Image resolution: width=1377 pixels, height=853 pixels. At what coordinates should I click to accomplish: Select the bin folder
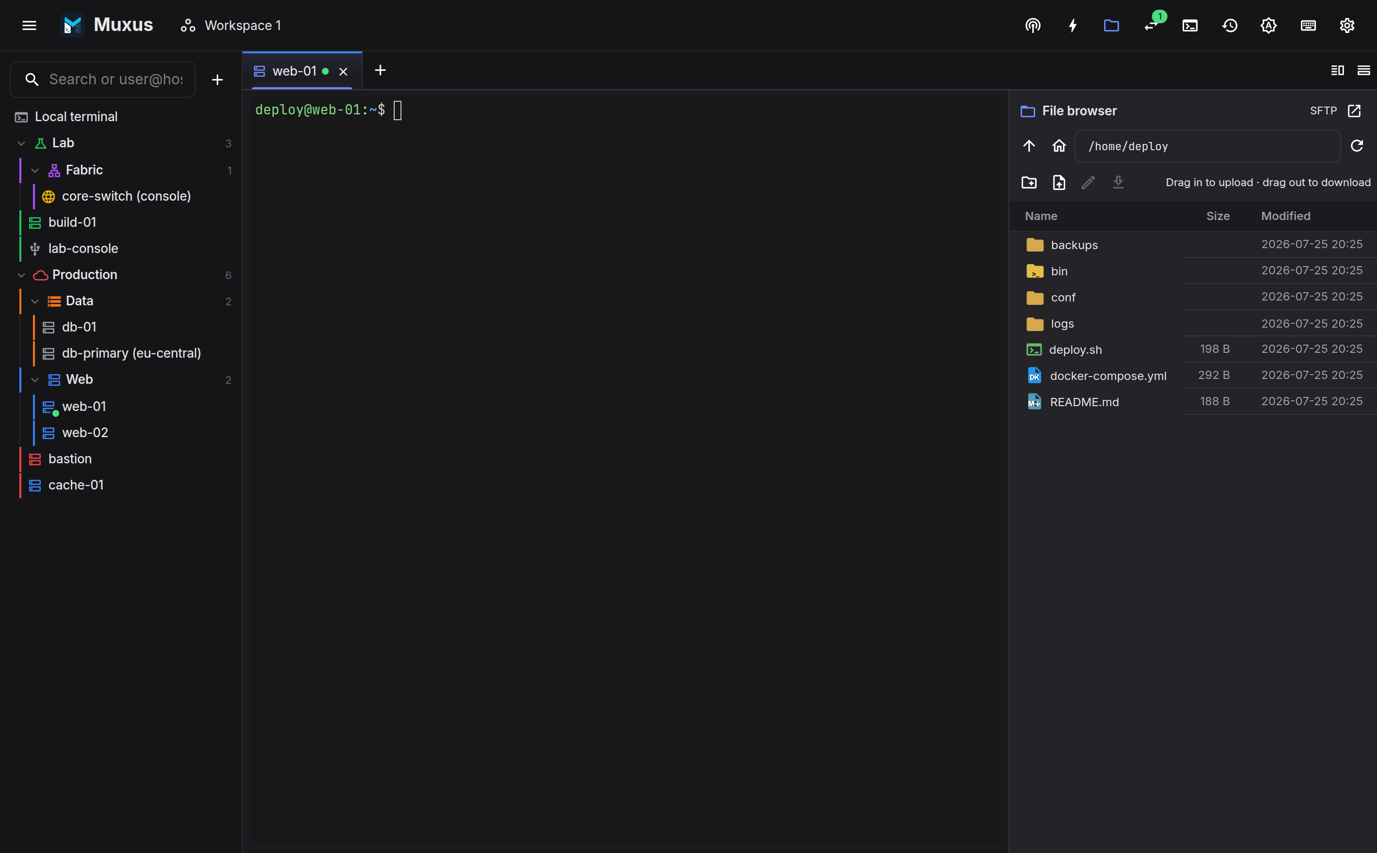1192,271
